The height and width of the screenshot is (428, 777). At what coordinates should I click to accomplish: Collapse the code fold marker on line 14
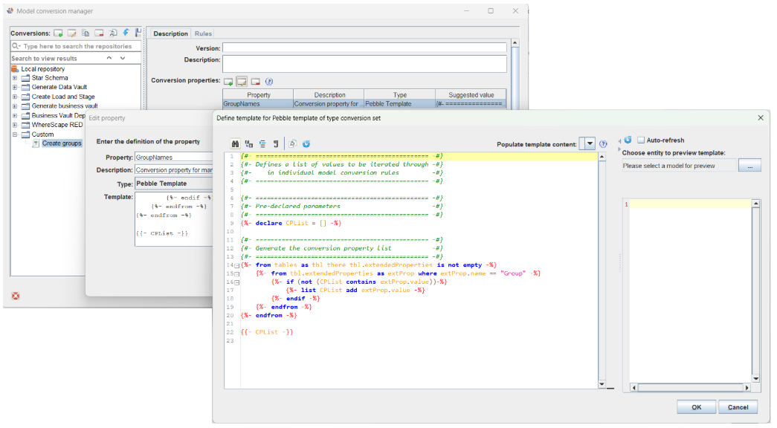pos(237,265)
